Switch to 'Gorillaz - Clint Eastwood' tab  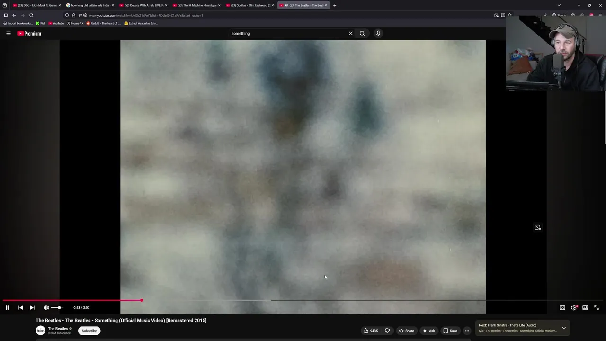point(250,5)
